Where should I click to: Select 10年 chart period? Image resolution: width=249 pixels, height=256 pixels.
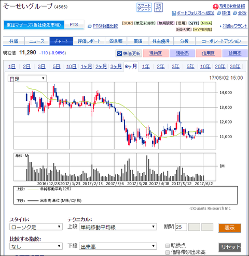point(205,67)
